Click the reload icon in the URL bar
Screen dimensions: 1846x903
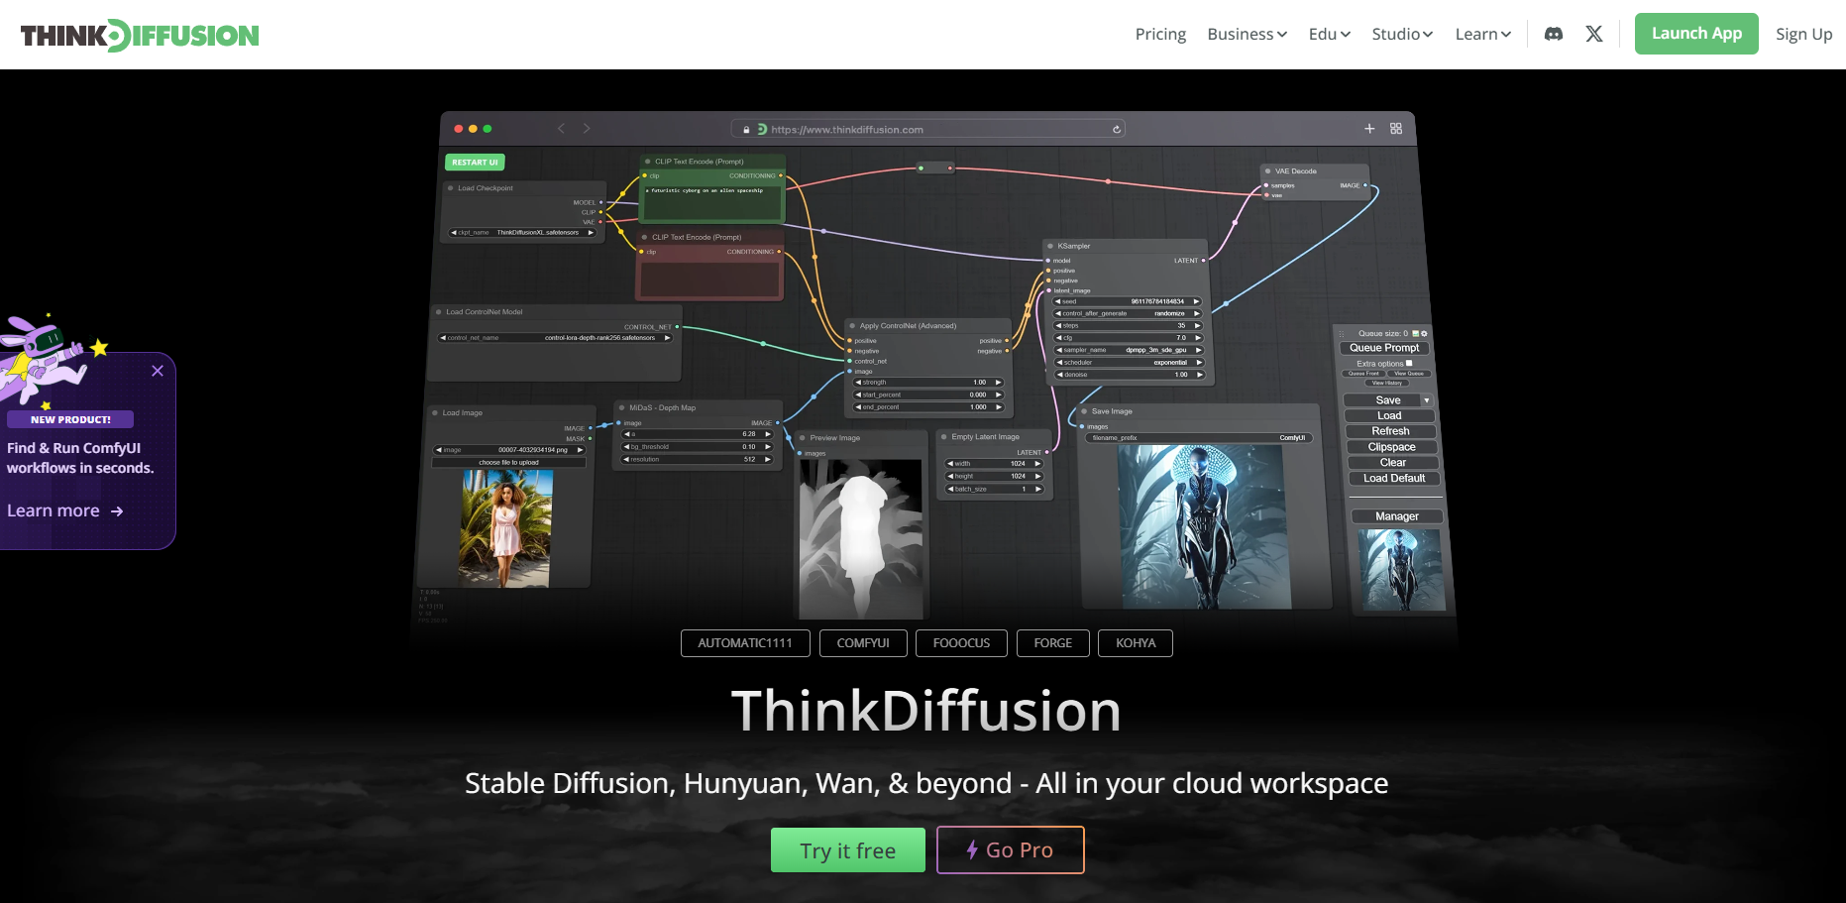pyautogui.click(x=1117, y=129)
